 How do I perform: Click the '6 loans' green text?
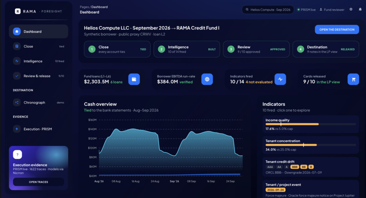click(x=116, y=82)
